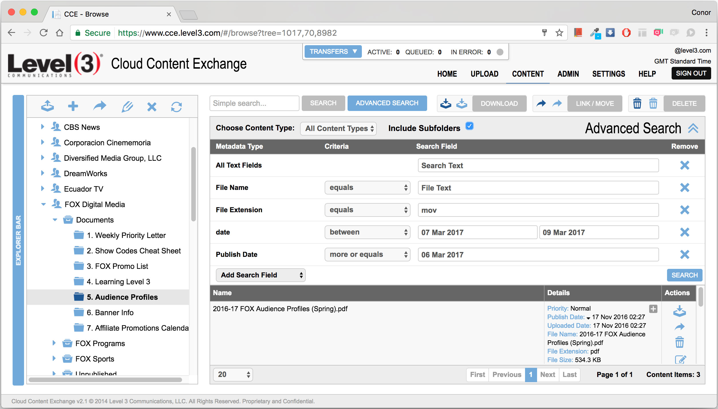This screenshot has width=718, height=409.
Task: Open File Name criteria equals dropdown
Action: click(367, 188)
